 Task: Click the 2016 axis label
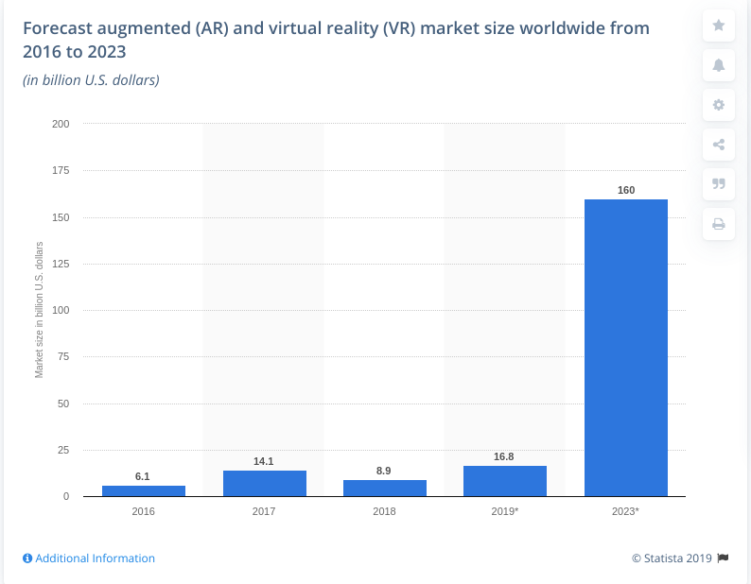pyautogui.click(x=143, y=511)
